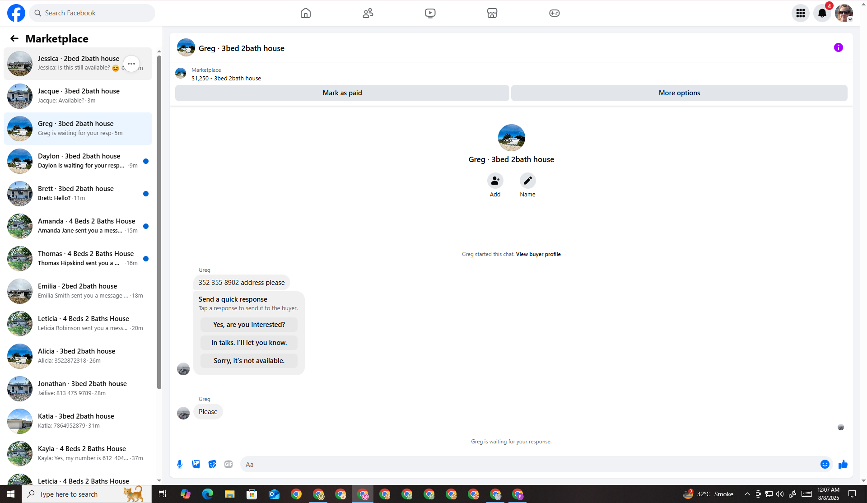The image size is (867, 503).
Task: Go back using Marketplace arrow
Action: tap(14, 39)
